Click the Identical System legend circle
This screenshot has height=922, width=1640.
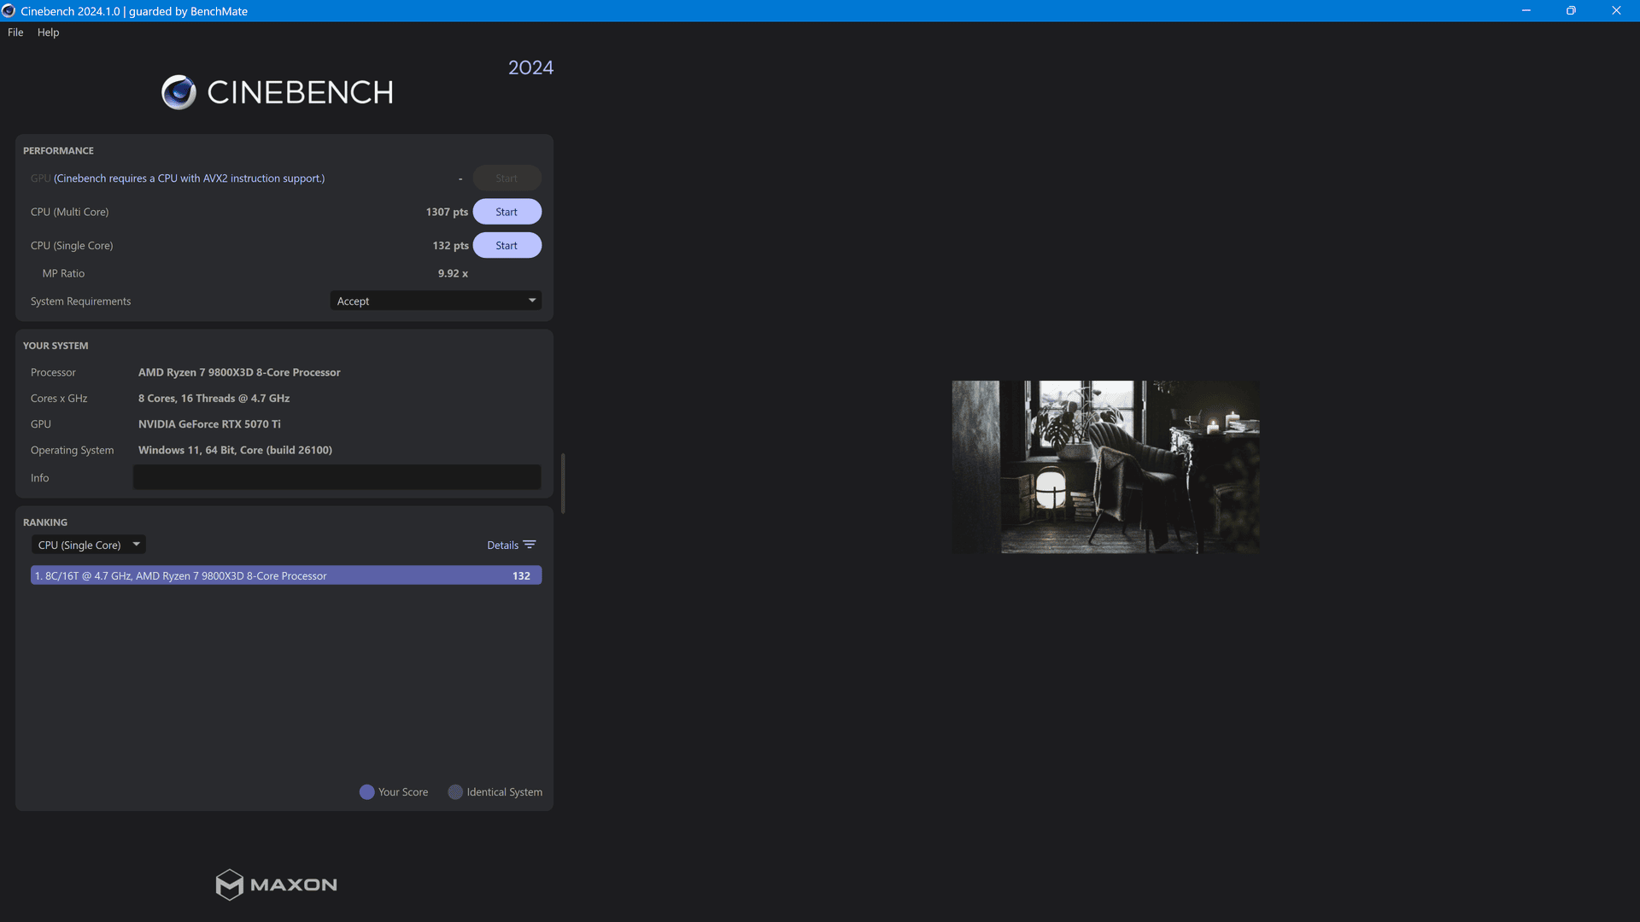455,792
